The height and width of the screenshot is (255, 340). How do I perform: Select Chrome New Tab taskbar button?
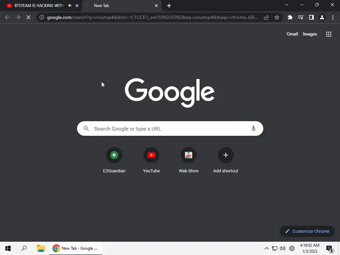pyautogui.click(x=75, y=248)
